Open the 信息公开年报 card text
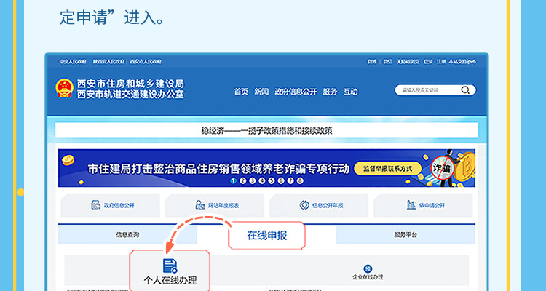This screenshot has width=546, height=291. 328,206
